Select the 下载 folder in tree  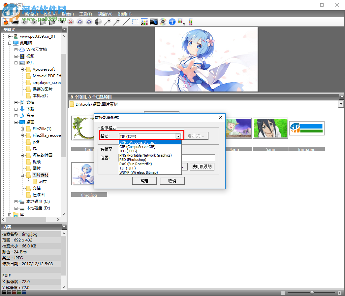pos(30,109)
